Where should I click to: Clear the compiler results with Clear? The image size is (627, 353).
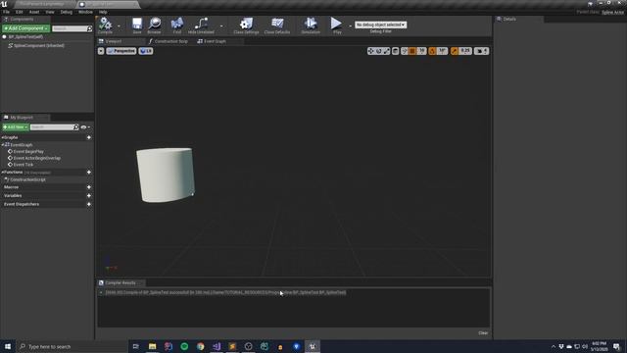click(x=483, y=333)
